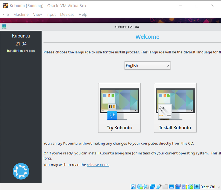Viewport: 221px width, 190px height.
Task: Open the View menu
Action: [37, 14]
